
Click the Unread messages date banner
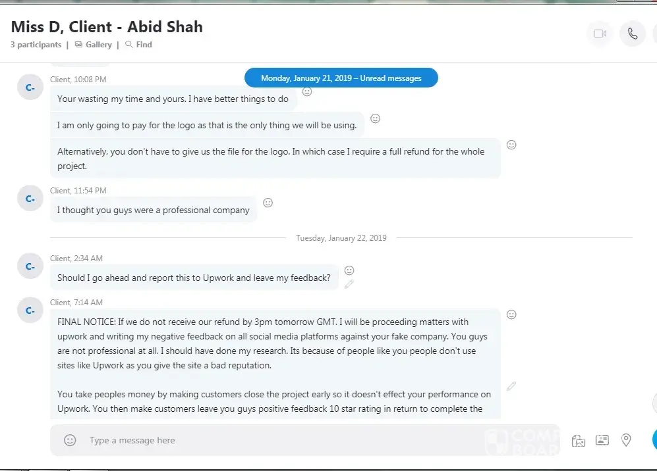pos(341,78)
